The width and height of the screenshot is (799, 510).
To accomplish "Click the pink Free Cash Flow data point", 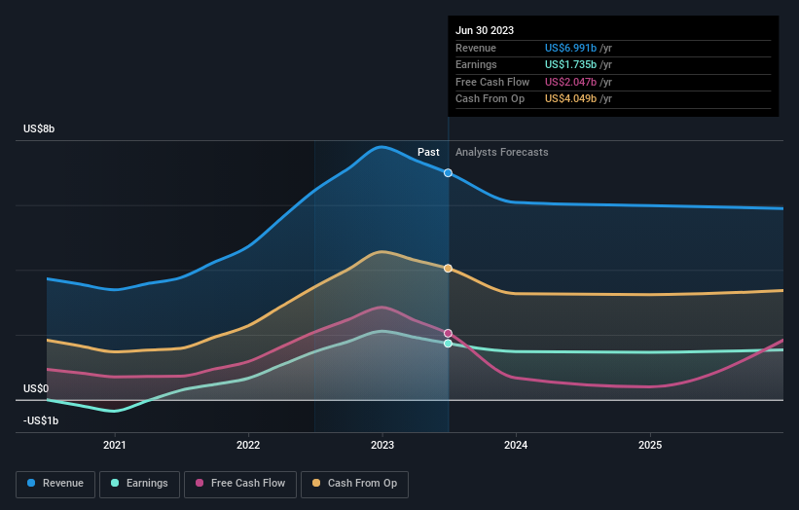I will tap(448, 333).
